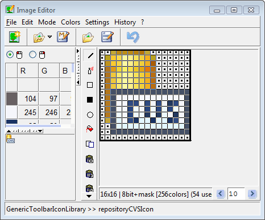Image resolution: width=265 pixels, height=220 pixels.
Task: Expand panel with right-pointing splitter arrow
Action: tap(78, 51)
